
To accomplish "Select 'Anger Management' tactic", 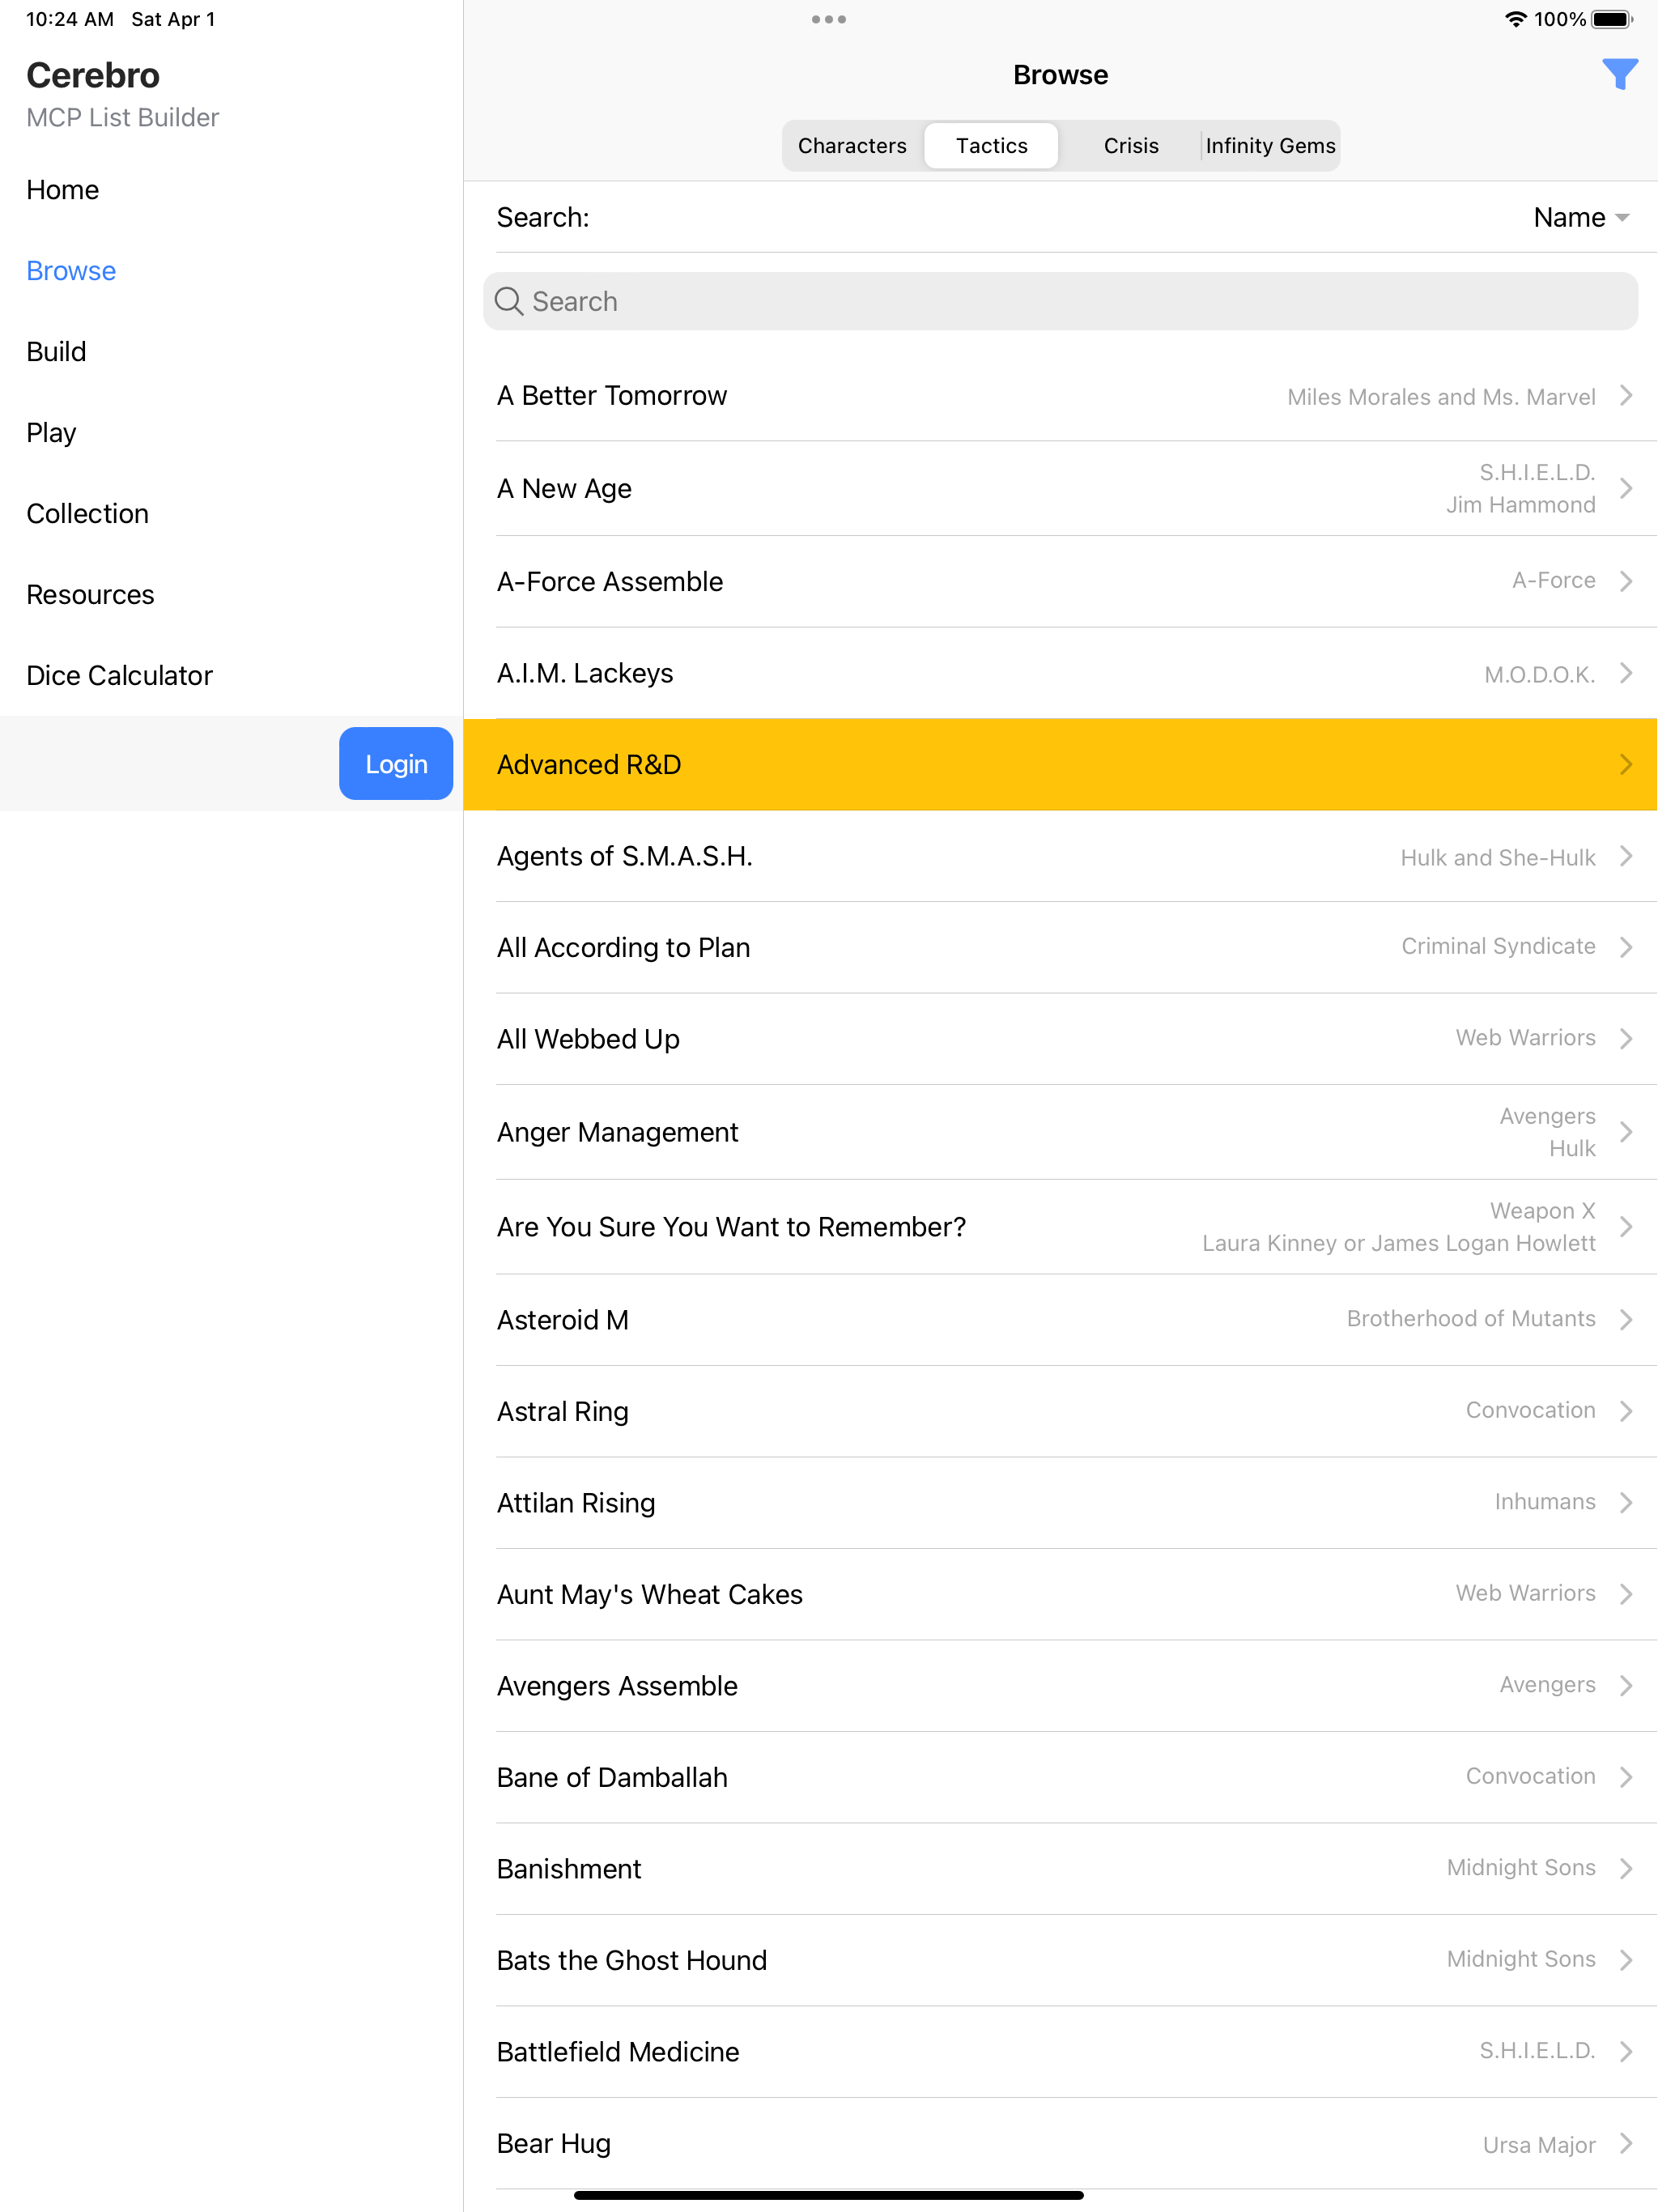I will coord(1060,1132).
